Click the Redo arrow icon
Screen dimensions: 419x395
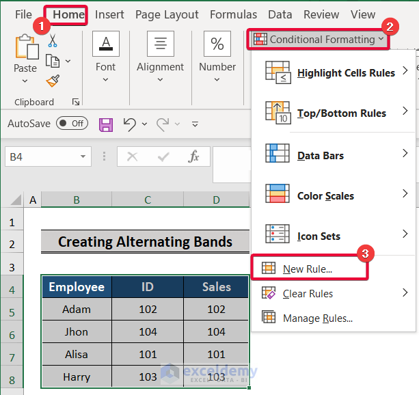click(x=163, y=124)
